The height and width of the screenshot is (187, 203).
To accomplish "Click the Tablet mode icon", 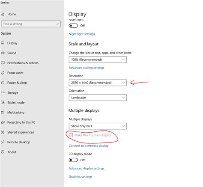I will point(3,102).
